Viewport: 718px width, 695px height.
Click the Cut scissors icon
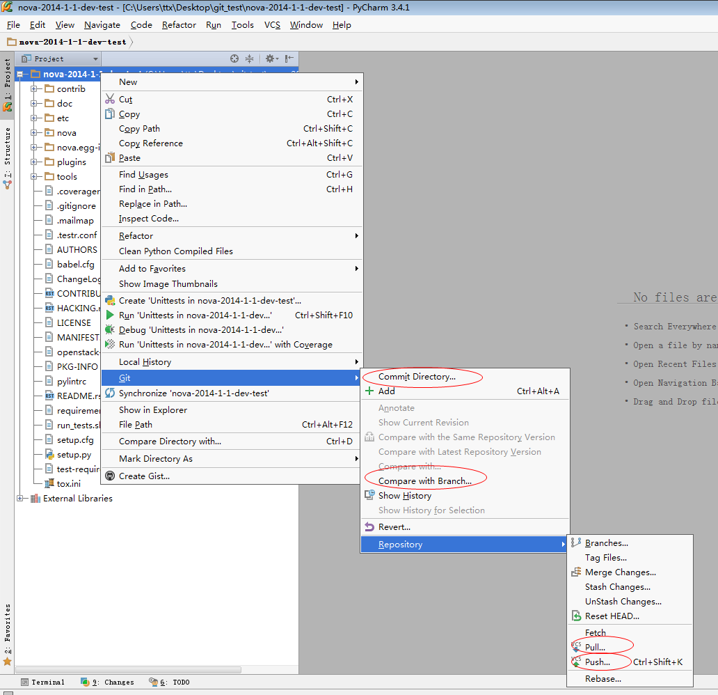[x=110, y=99]
